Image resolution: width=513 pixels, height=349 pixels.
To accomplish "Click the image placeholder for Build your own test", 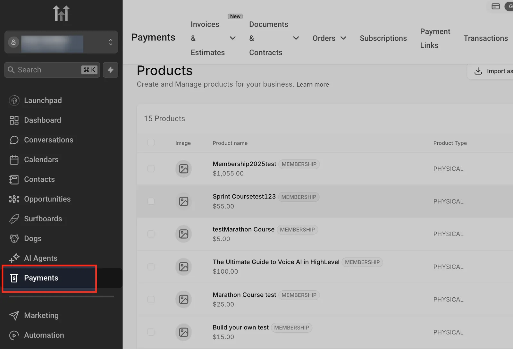I will click(184, 332).
